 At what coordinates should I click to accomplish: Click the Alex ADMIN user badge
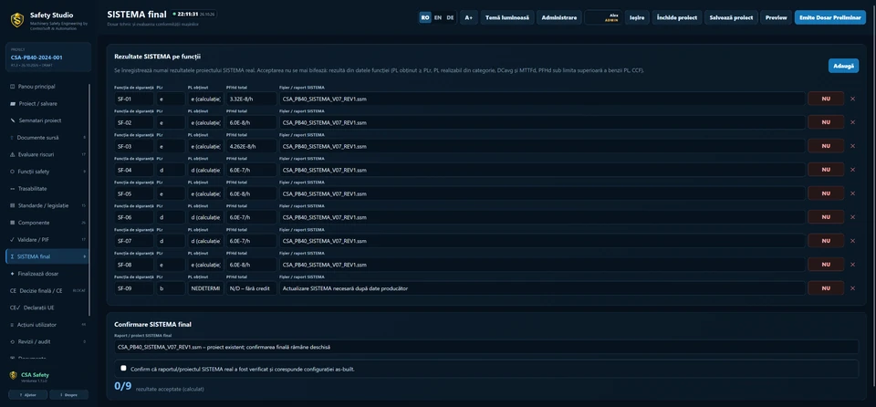coord(603,18)
